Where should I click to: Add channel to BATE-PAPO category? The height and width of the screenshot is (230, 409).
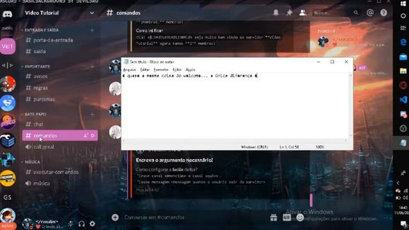[x=92, y=114]
